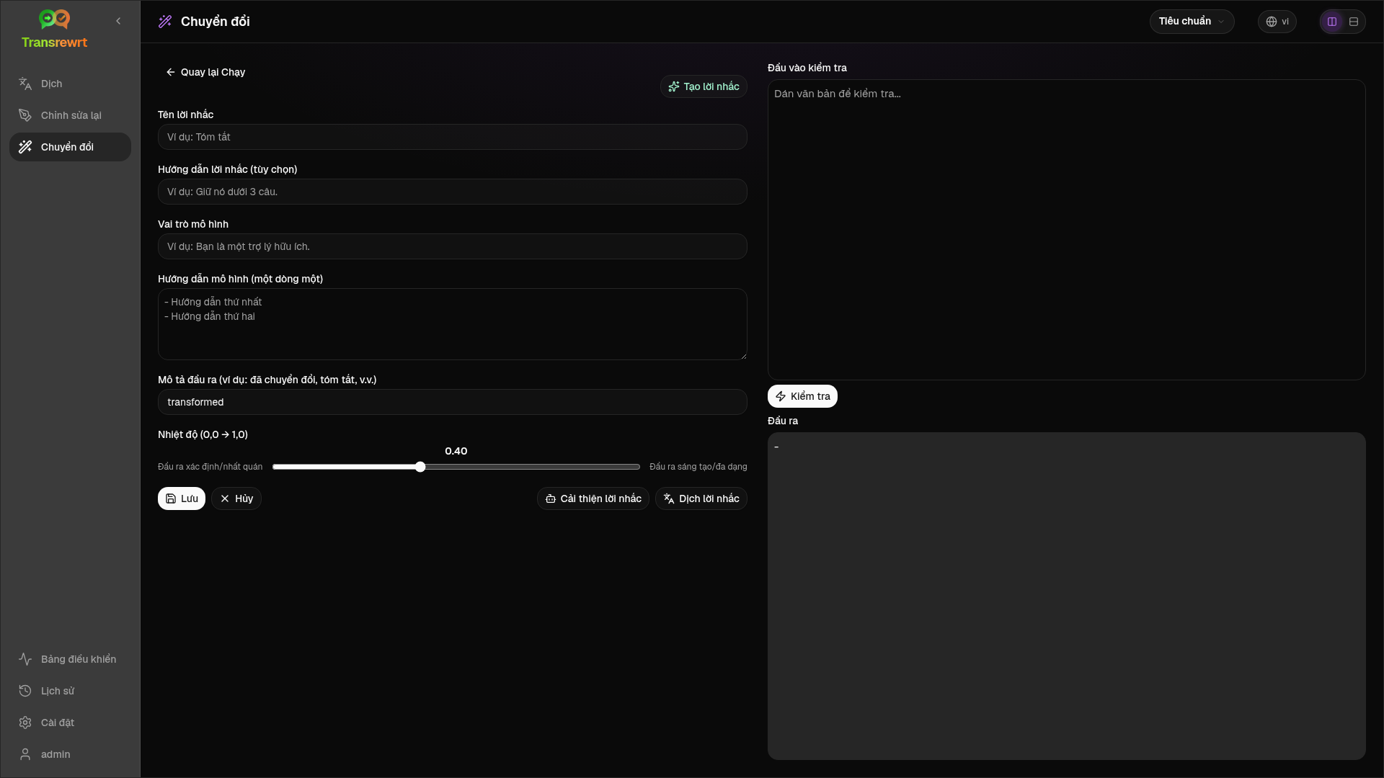
Task: Click the 0.40 temperature value
Action: tap(456, 451)
